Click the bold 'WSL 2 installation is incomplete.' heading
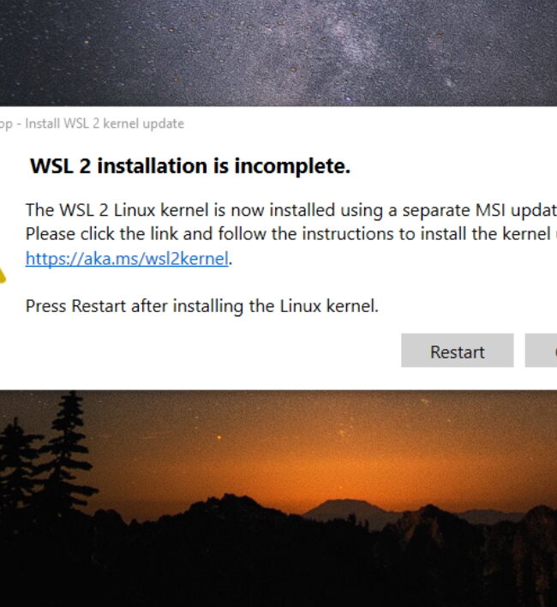This screenshot has height=607, width=557. 190,166
